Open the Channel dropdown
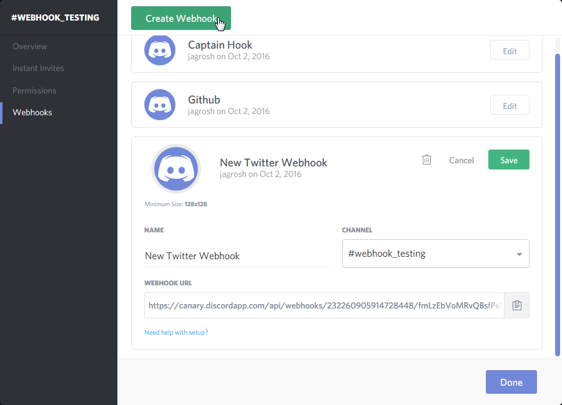 tap(435, 254)
